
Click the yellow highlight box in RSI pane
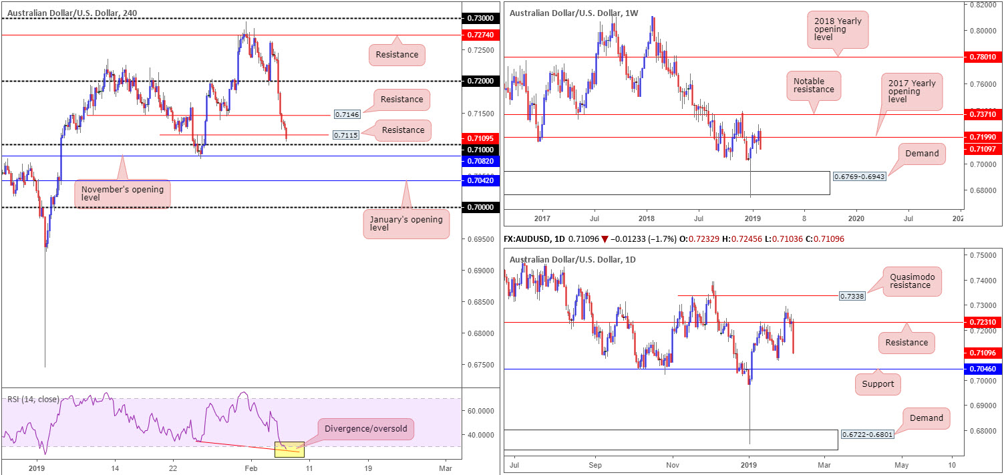click(x=289, y=450)
